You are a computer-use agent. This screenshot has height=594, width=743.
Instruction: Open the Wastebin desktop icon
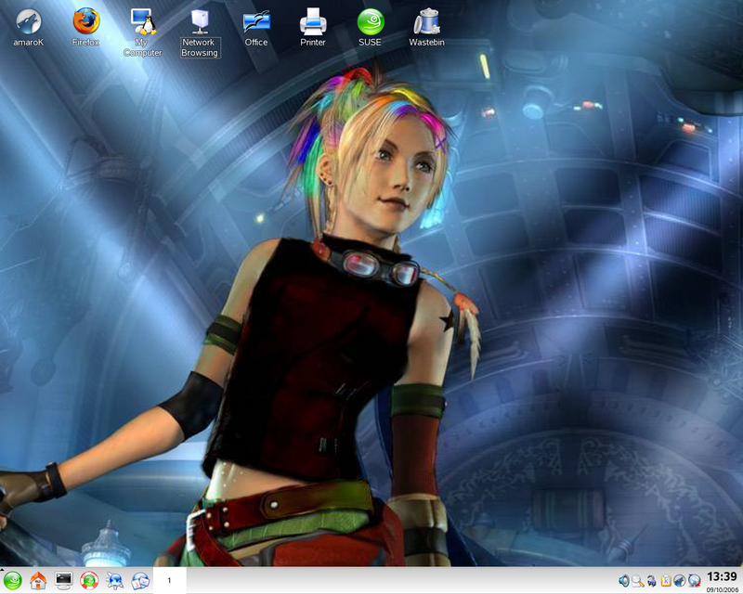[426, 28]
